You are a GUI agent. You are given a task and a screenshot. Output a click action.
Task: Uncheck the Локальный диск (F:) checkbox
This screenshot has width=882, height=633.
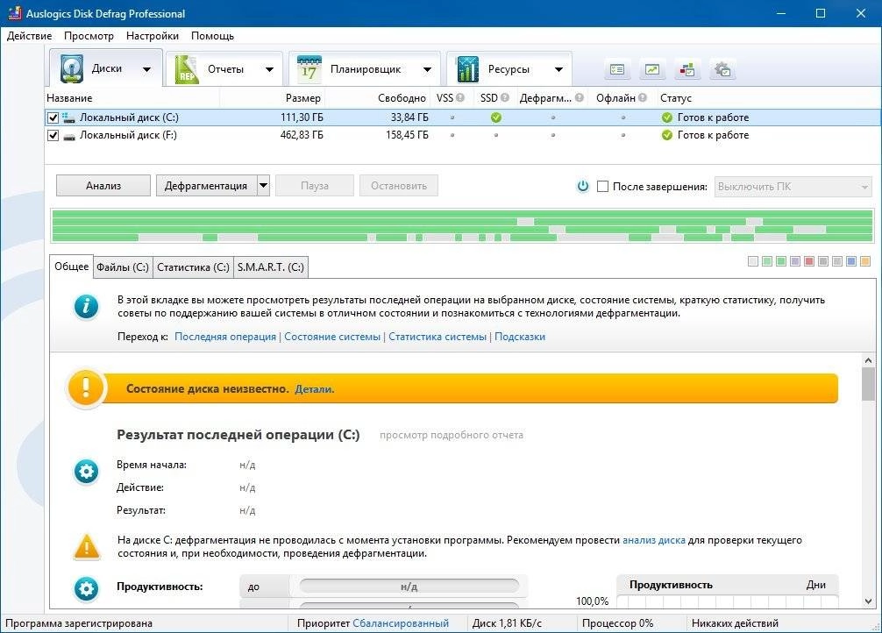(53, 136)
